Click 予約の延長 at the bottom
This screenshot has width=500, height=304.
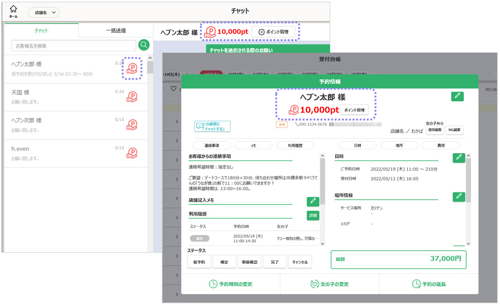(429, 284)
